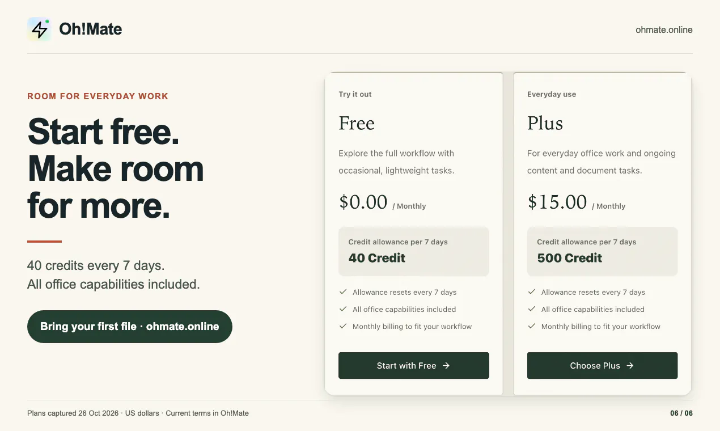Click the arrow icon in Start with Free

tap(446, 366)
